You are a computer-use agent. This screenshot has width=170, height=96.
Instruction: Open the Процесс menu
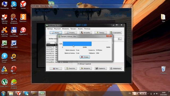pos(73,29)
